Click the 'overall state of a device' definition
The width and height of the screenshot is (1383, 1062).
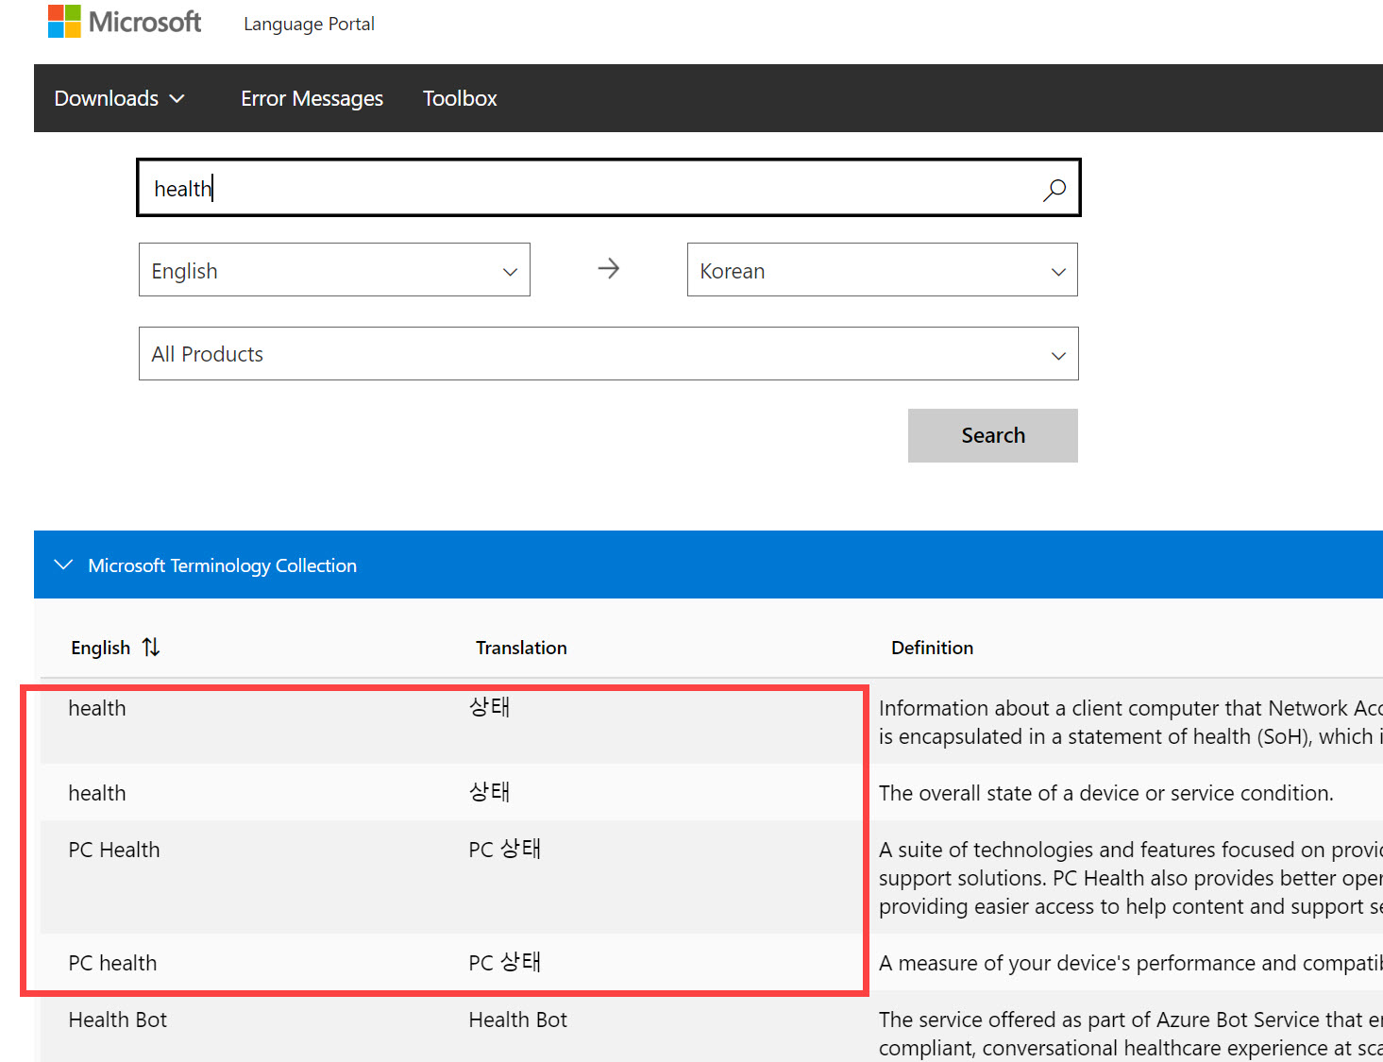coord(1106,793)
